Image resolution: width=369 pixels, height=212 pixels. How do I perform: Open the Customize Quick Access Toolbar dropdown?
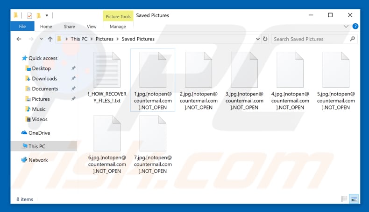click(47, 16)
